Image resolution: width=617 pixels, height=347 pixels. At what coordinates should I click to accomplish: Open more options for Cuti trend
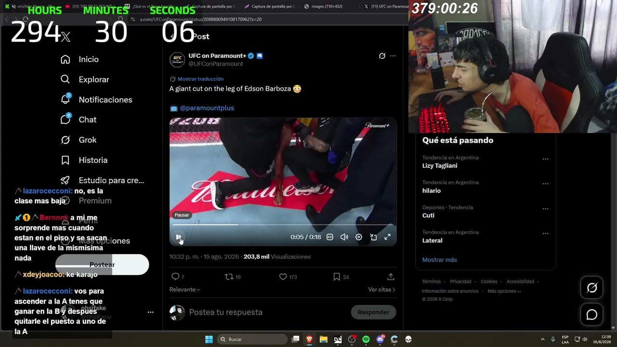tap(546, 209)
